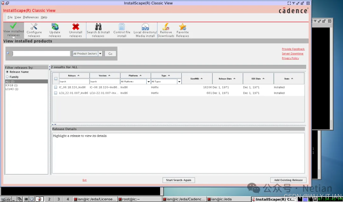Click the Version column search field

[x=105, y=81]
